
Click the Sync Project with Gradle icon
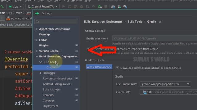(x=113, y=6)
